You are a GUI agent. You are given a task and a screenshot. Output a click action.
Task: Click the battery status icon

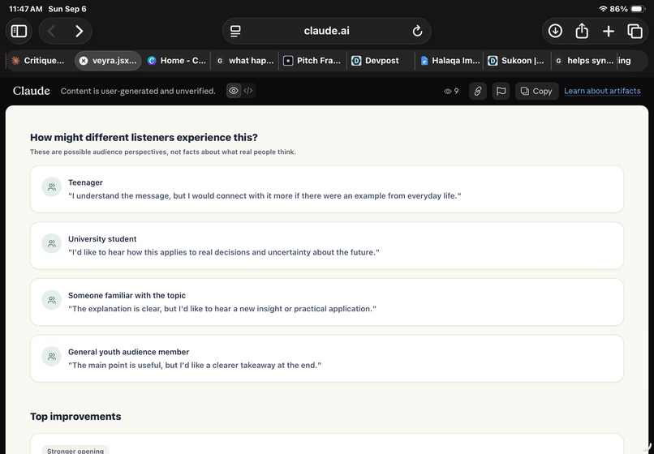coord(638,9)
